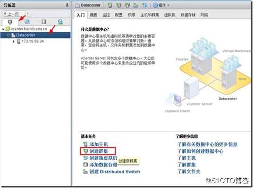This screenshot has height=188, width=253.
Task: Open the Storage inventory icon
Action: click(44, 22)
